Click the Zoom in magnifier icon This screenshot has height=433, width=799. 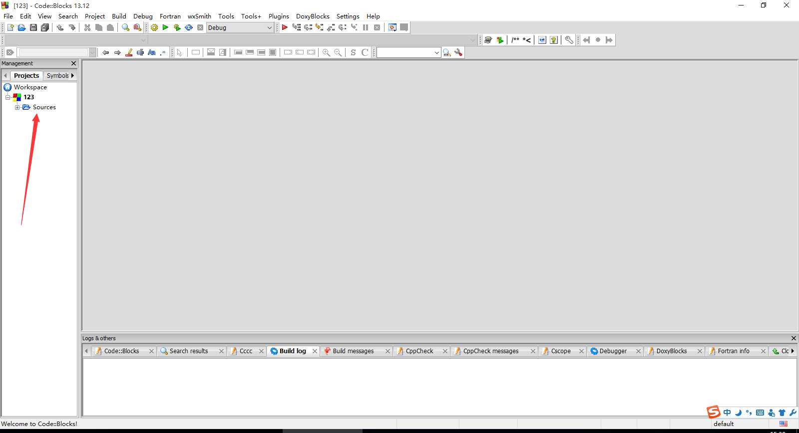[x=326, y=52]
